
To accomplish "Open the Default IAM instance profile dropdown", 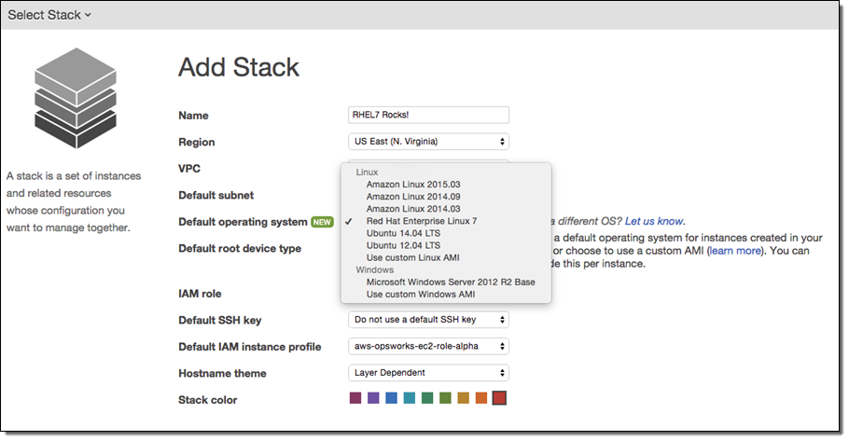I will pos(428,347).
